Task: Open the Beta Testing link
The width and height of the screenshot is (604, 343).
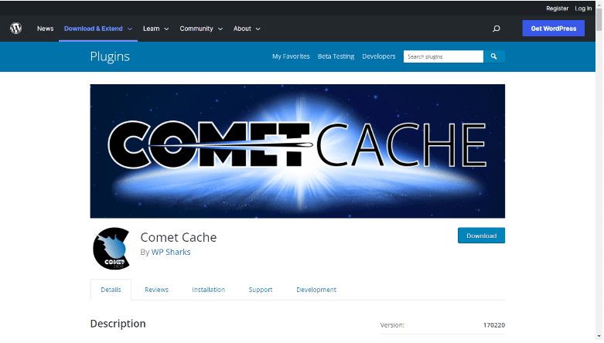Action: click(x=336, y=56)
